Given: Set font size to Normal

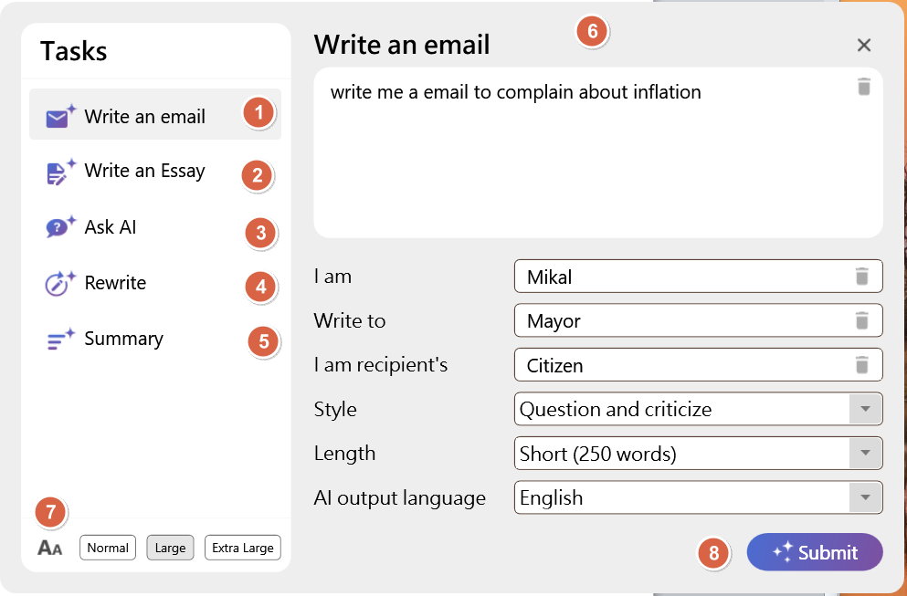Looking at the screenshot, I should (108, 548).
